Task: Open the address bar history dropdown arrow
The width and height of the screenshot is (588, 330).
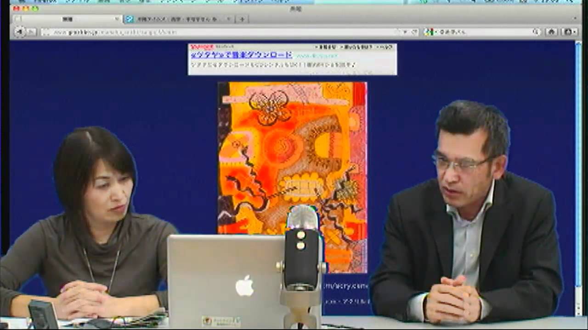Action: 405,32
